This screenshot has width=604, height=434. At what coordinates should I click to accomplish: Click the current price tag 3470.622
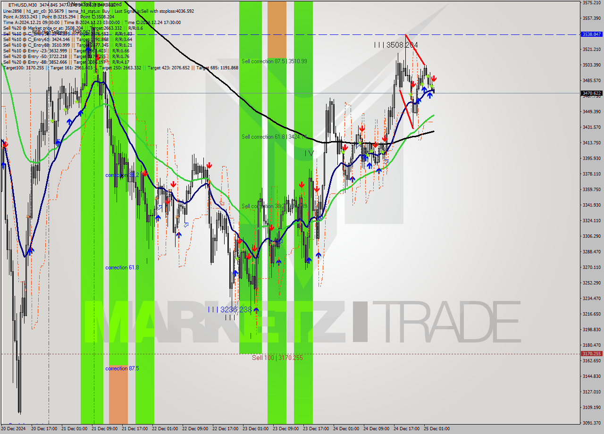pyautogui.click(x=591, y=93)
